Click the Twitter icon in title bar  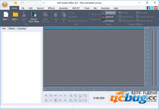152,8
